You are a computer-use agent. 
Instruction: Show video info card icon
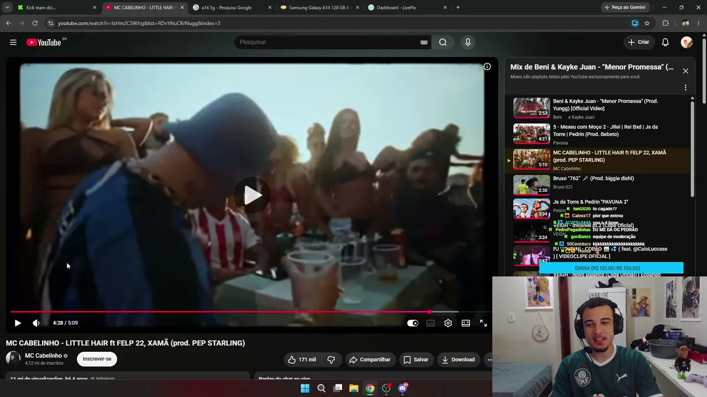pos(487,67)
